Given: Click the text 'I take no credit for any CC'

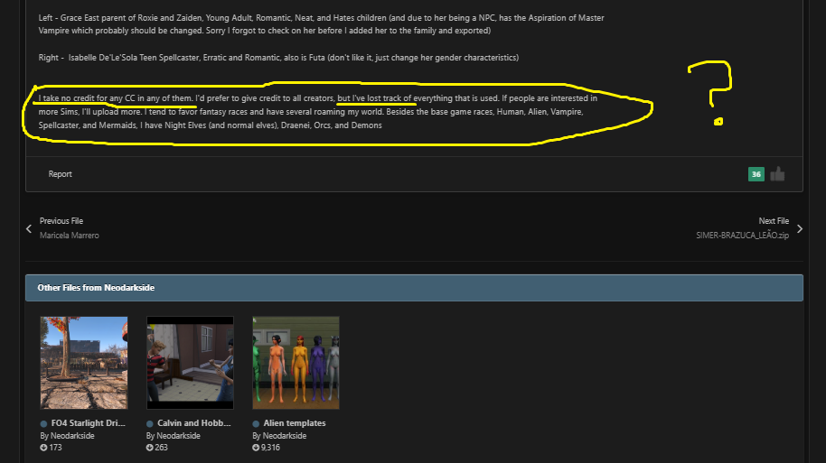Looking at the screenshot, I should coord(87,98).
